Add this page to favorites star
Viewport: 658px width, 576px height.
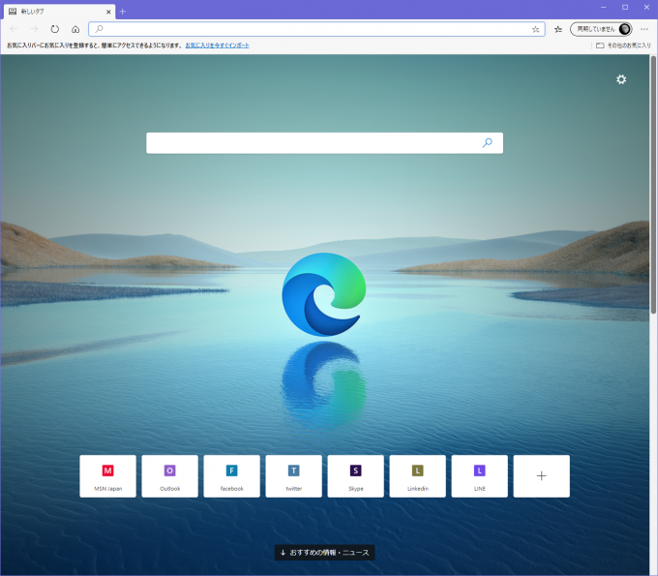(x=535, y=29)
